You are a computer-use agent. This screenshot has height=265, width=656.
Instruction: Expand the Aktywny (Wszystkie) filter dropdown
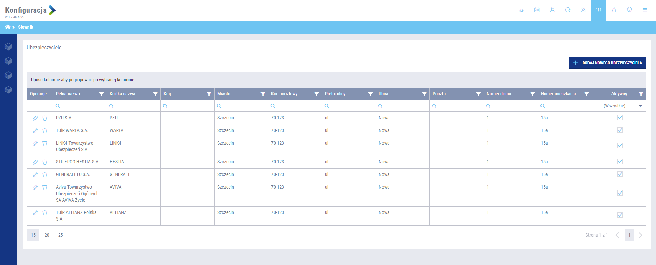640,106
